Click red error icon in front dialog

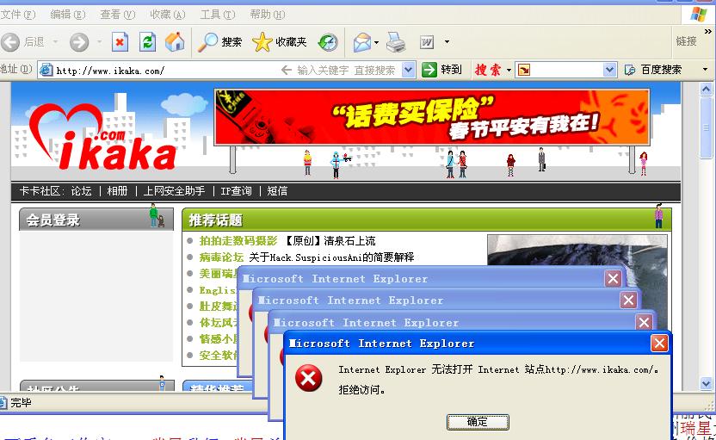pos(308,378)
